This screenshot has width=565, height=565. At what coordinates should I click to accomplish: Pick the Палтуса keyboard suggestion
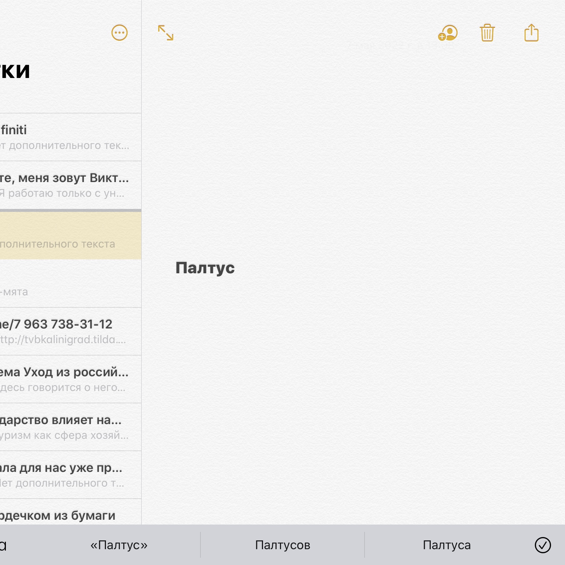[x=447, y=545]
